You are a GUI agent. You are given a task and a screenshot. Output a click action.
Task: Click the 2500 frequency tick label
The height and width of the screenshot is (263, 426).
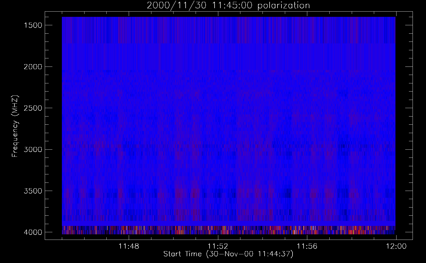(33, 108)
